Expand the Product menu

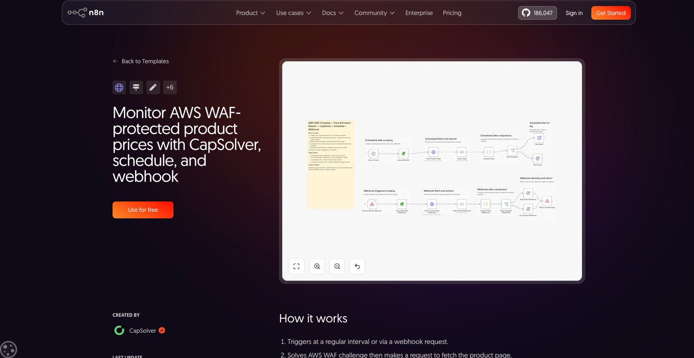[x=250, y=13]
